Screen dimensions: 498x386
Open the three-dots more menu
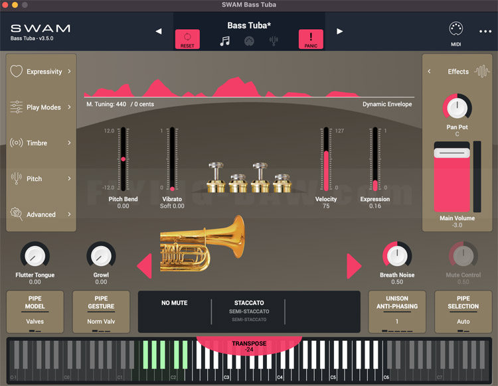485,31
